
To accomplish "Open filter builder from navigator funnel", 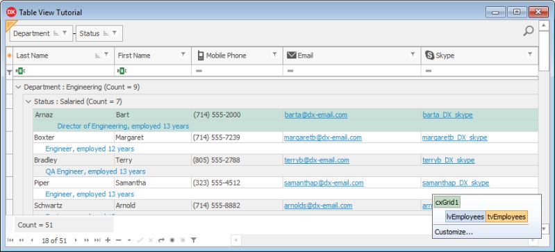I will 194,240.
